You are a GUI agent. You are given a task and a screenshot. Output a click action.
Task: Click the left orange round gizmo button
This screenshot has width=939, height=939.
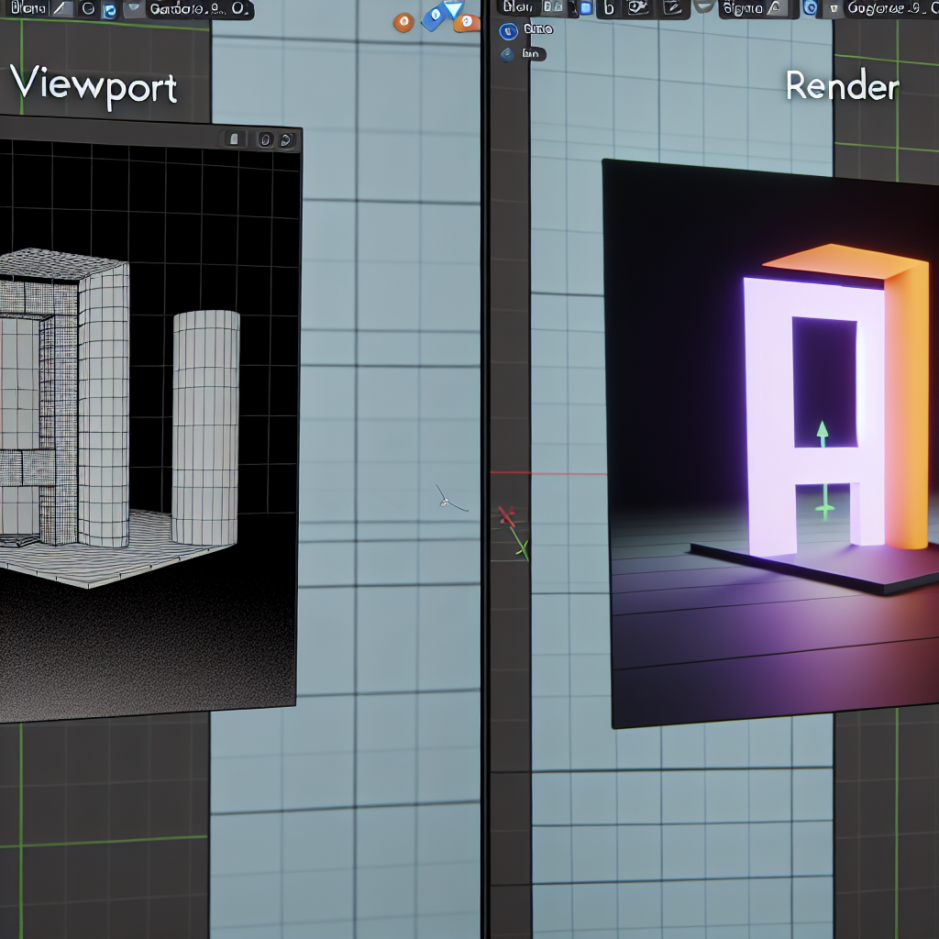(x=403, y=22)
